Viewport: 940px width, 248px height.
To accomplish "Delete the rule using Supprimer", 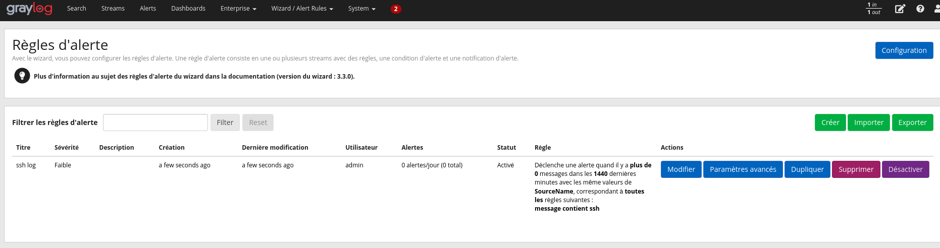I will [856, 169].
